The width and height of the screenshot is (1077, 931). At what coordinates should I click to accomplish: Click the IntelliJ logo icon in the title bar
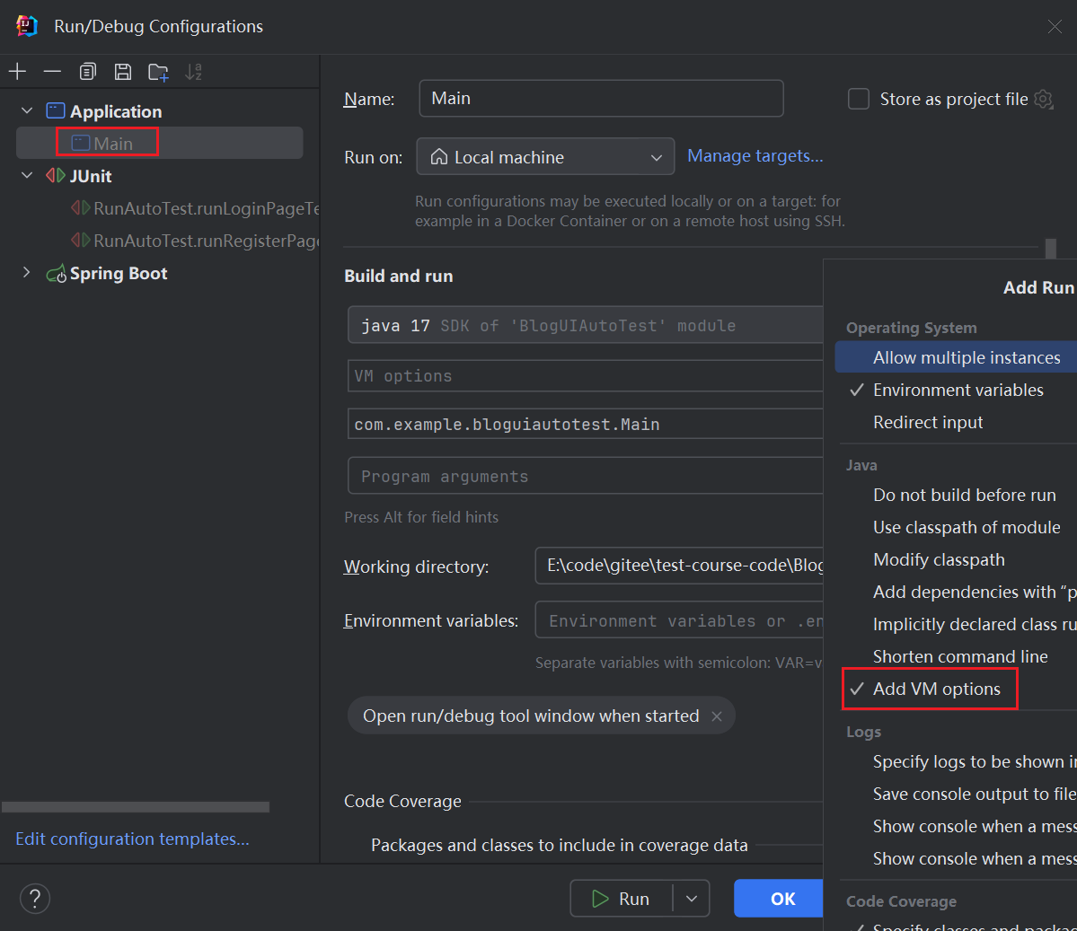click(x=26, y=25)
